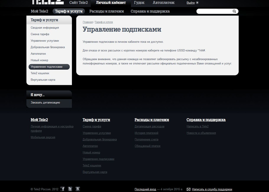Open footer Виртуальная карта link
Image resolution: width=269 pixels, height=192 pixels.
click(95, 172)
